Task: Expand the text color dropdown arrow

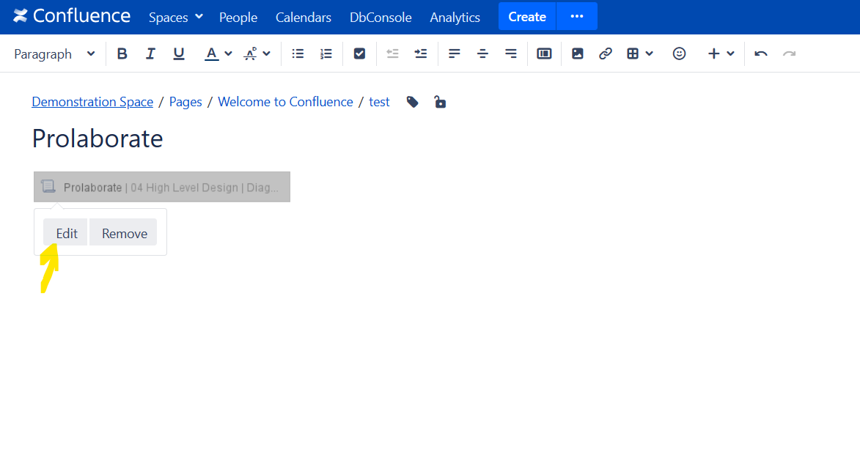Action: click(x=228, y=53)
